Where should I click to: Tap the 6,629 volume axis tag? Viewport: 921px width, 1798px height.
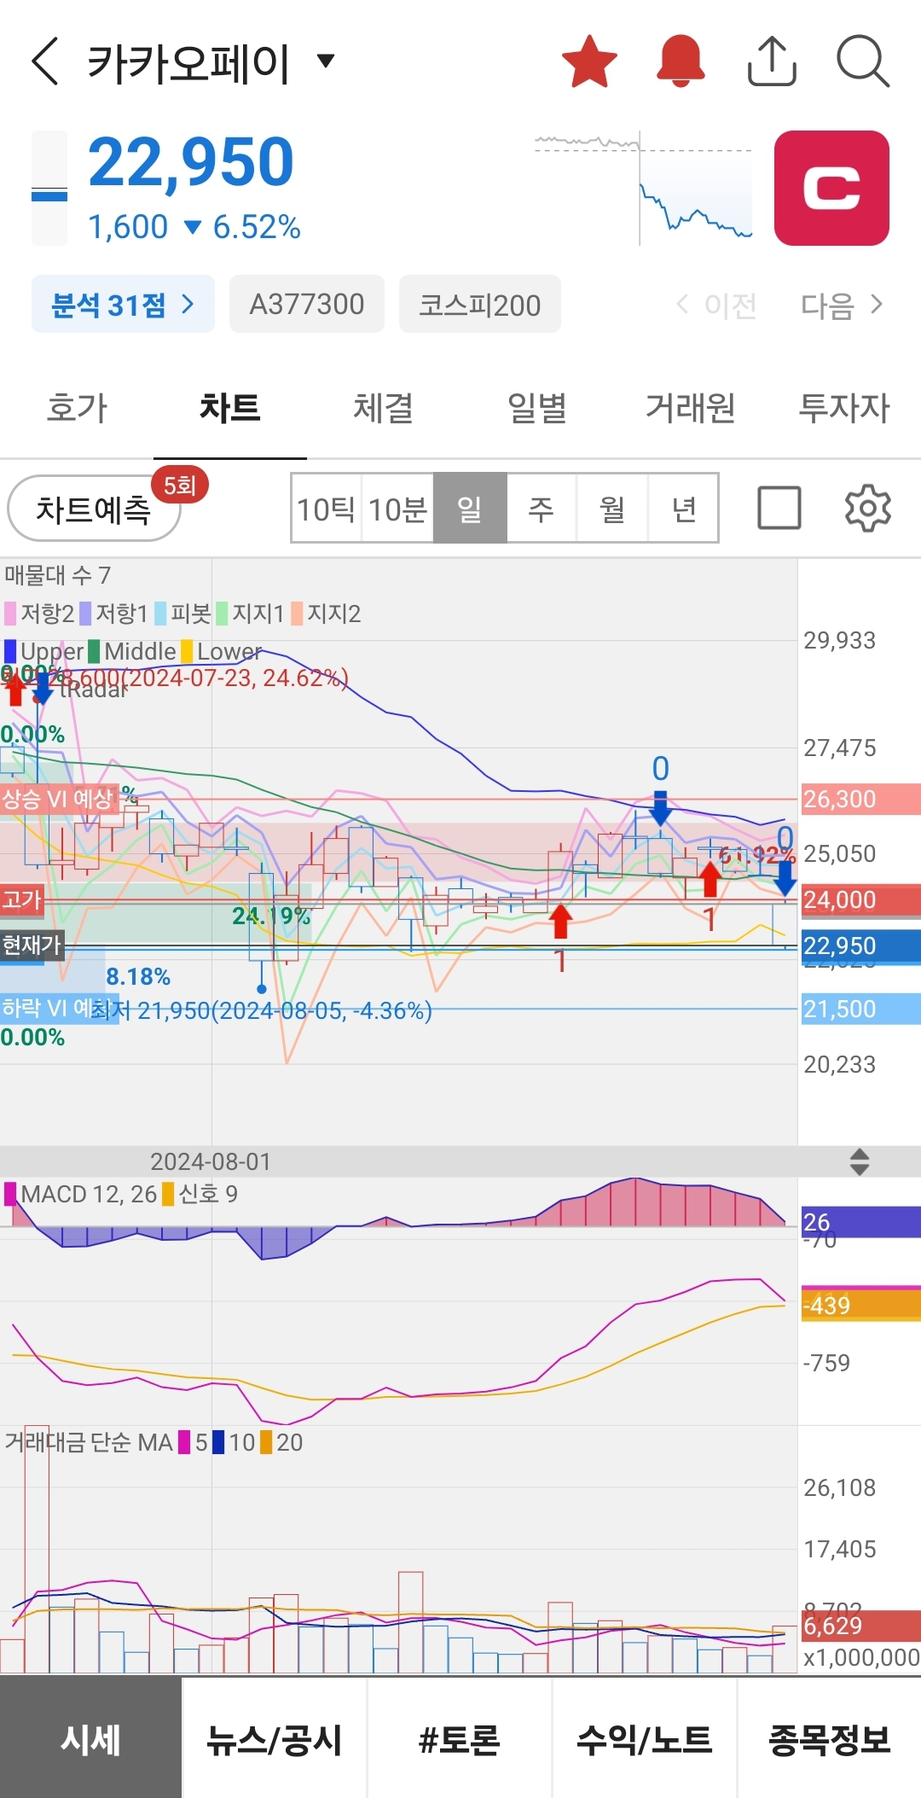[x=860, y=1626]
